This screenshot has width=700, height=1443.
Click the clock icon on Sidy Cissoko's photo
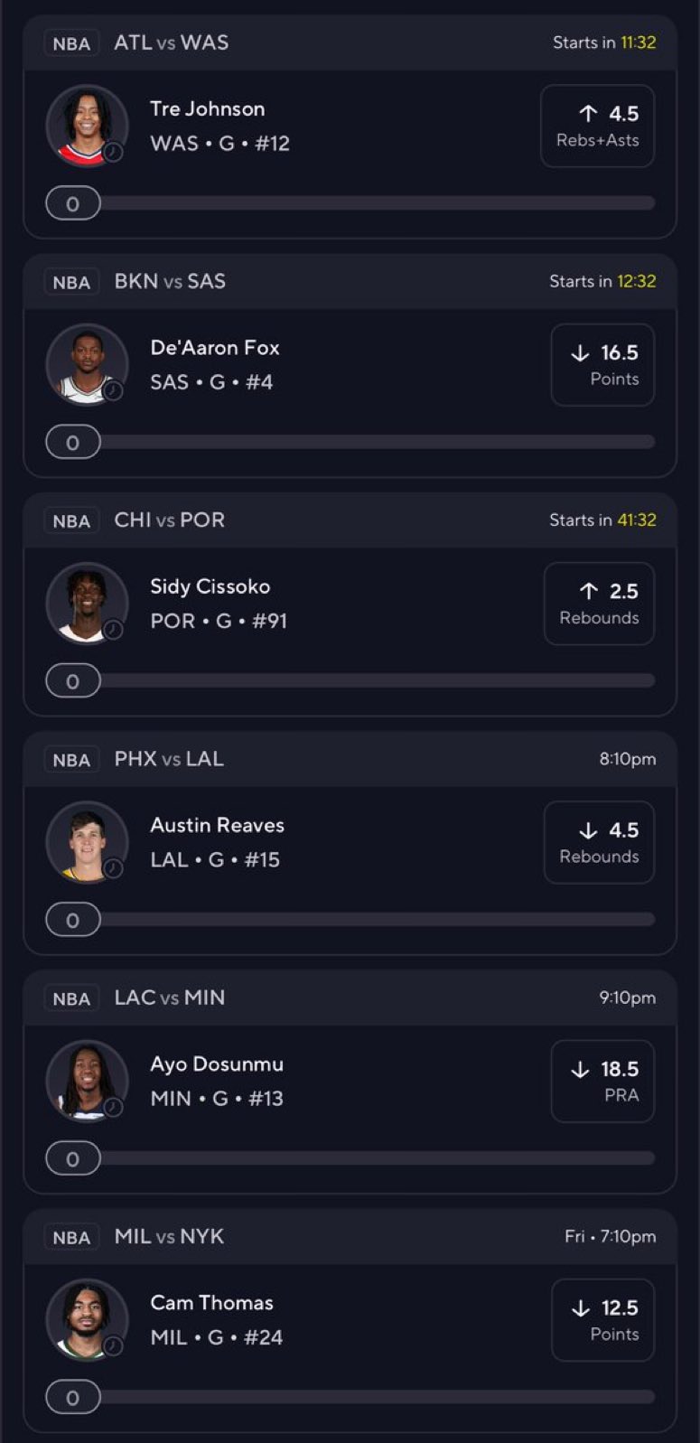(x=113, y=629)
